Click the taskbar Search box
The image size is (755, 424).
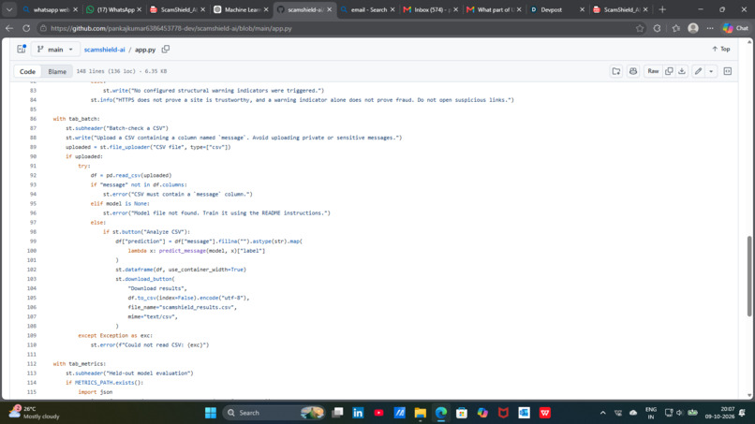click(x=274, y=413)
